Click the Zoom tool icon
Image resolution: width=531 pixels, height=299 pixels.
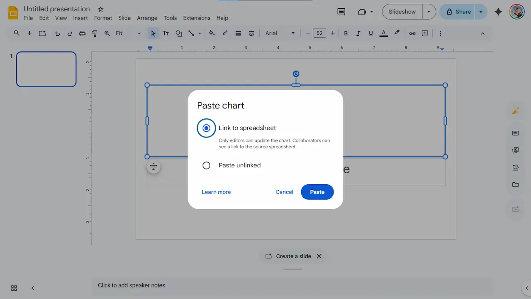click(x=107, y=33)
